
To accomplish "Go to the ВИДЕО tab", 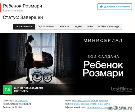I will click(78, 27).
